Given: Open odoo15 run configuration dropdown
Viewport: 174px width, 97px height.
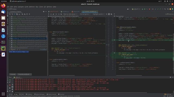Looking at the screenshot, I should [x=136, y=9].
